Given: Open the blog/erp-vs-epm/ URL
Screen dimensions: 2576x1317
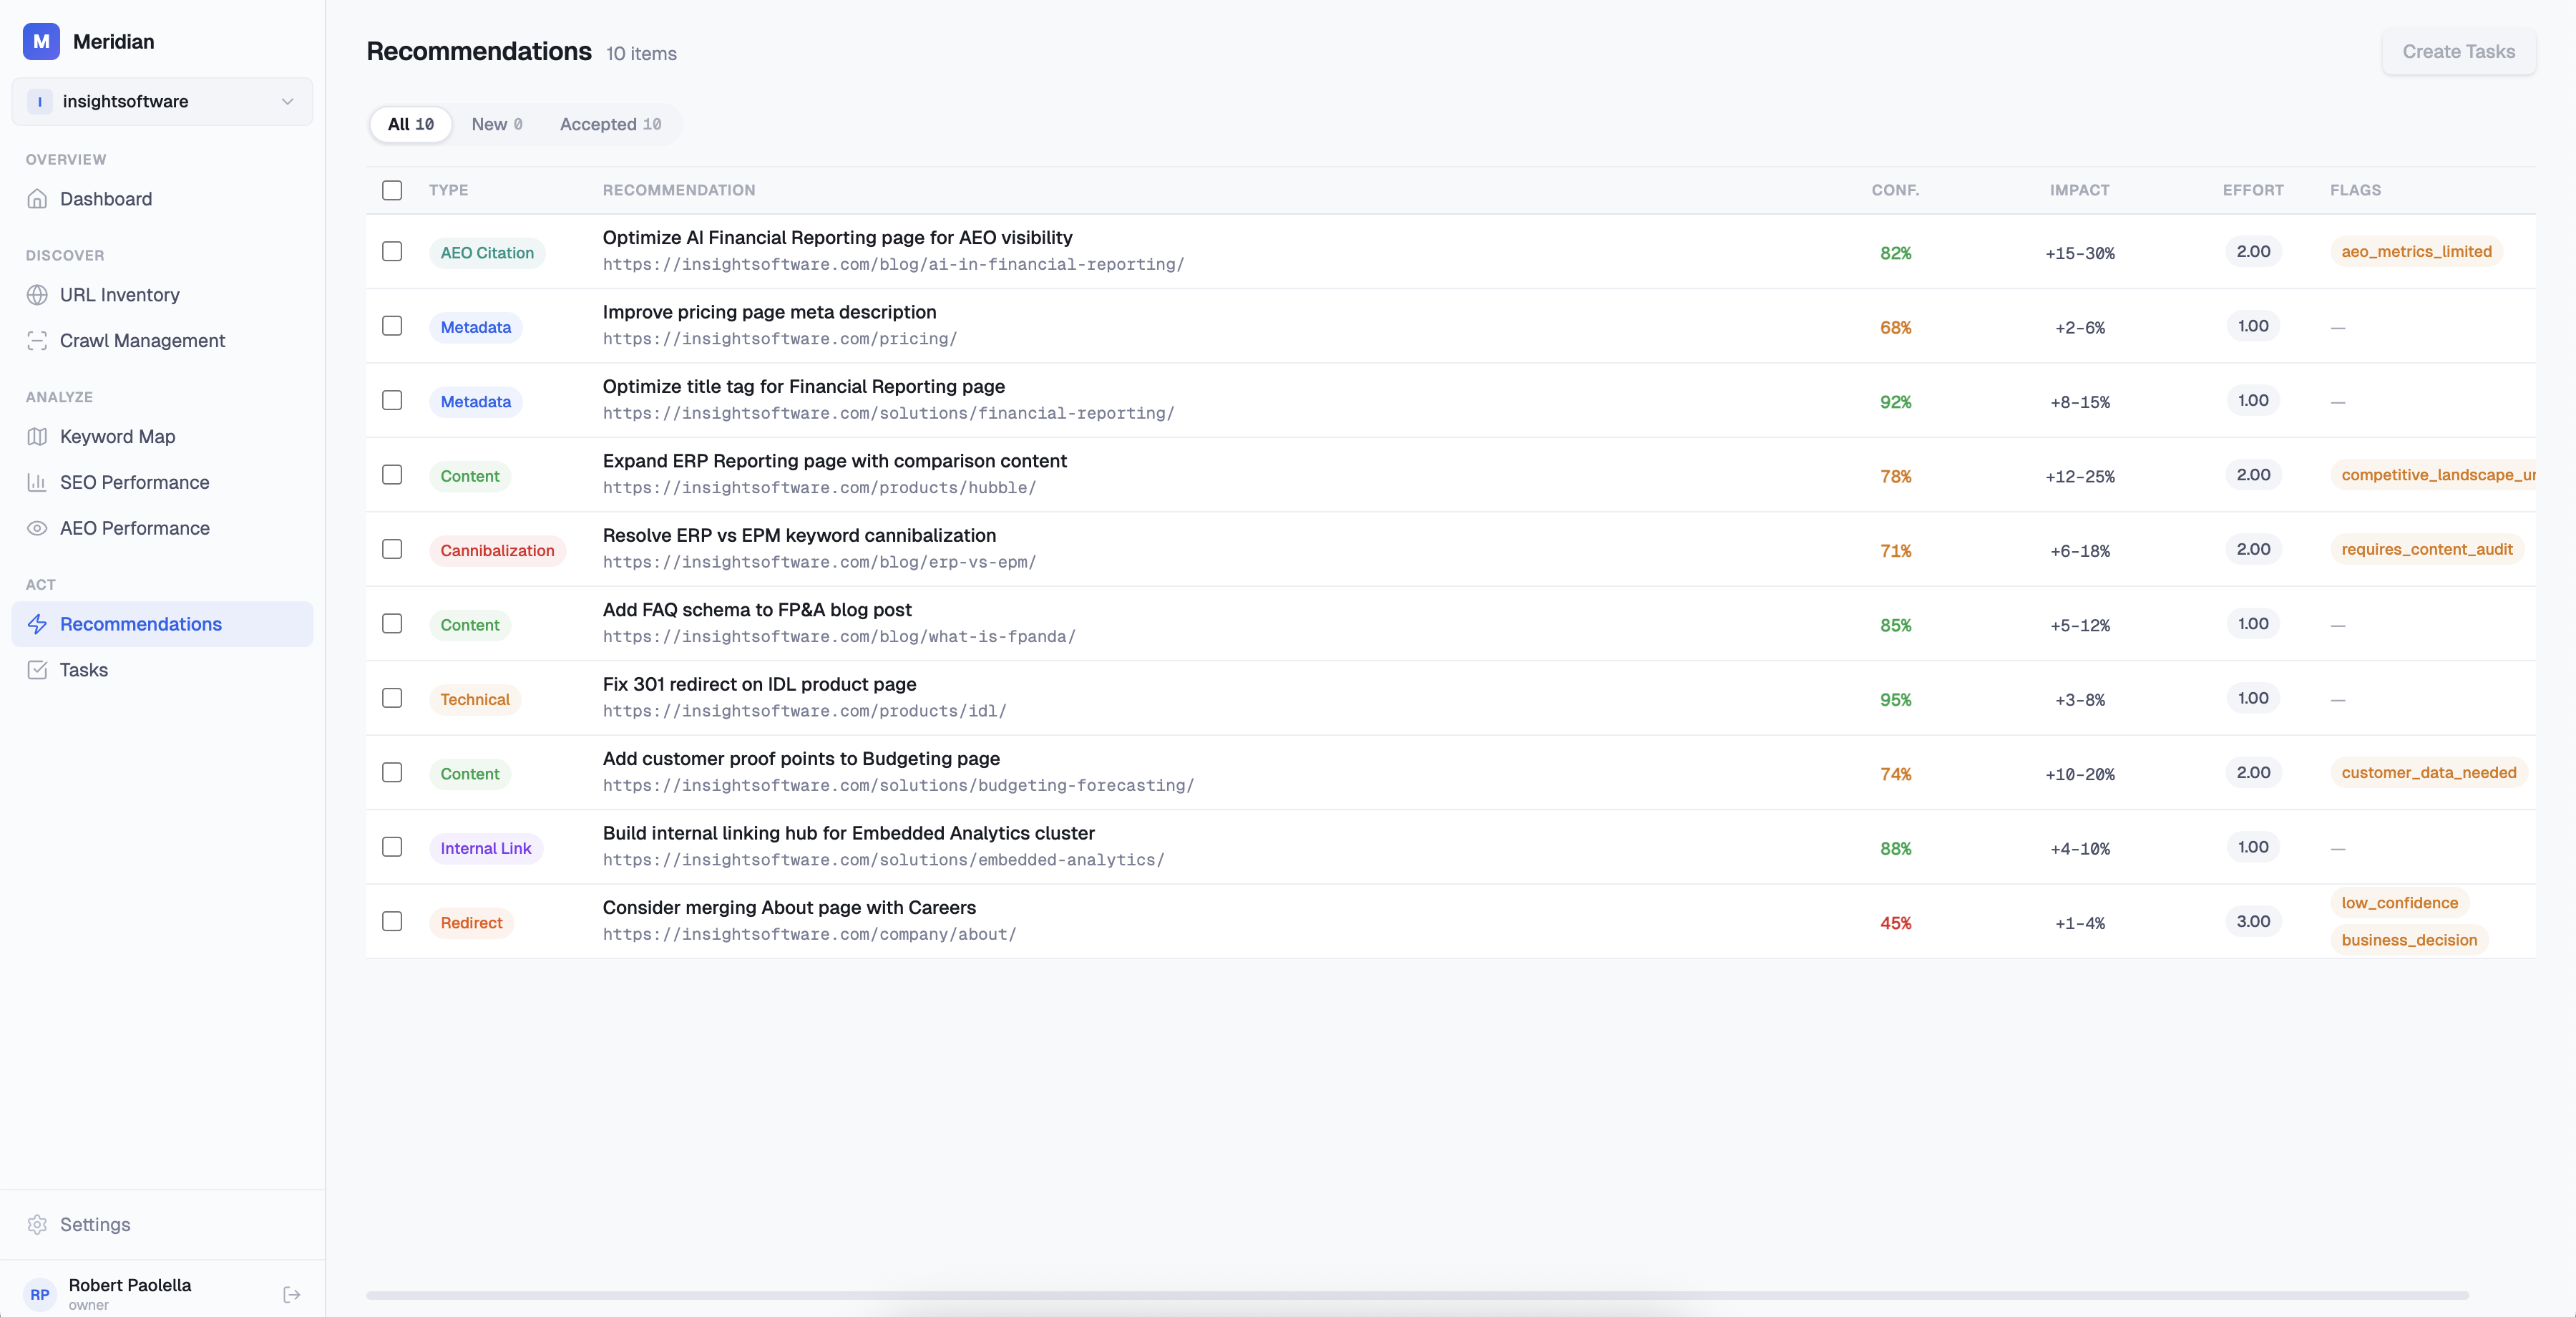Looking at the screenshot, I should pyautogui.click(x=819, y=563).
